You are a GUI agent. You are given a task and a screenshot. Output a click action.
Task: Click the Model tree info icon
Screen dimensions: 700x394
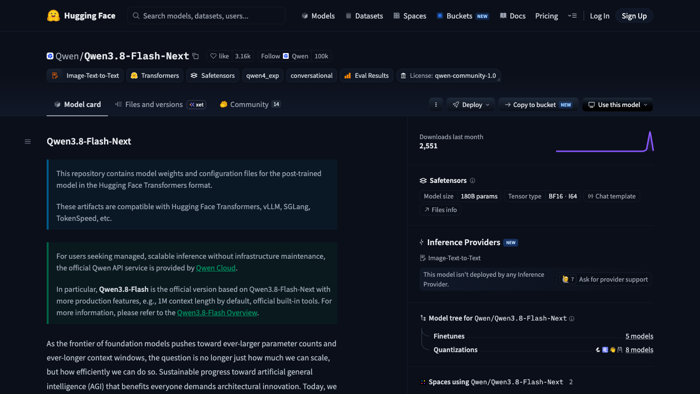[x=572, y=319]
